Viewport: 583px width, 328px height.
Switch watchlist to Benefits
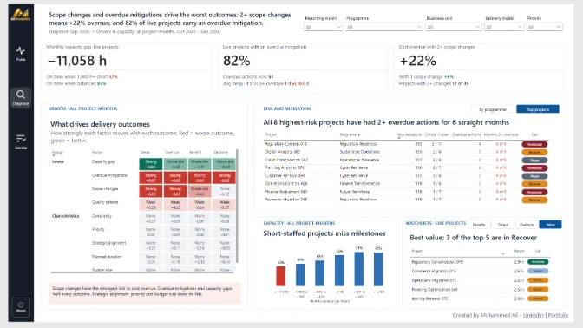pyautogui.click(x=479, y=225)
